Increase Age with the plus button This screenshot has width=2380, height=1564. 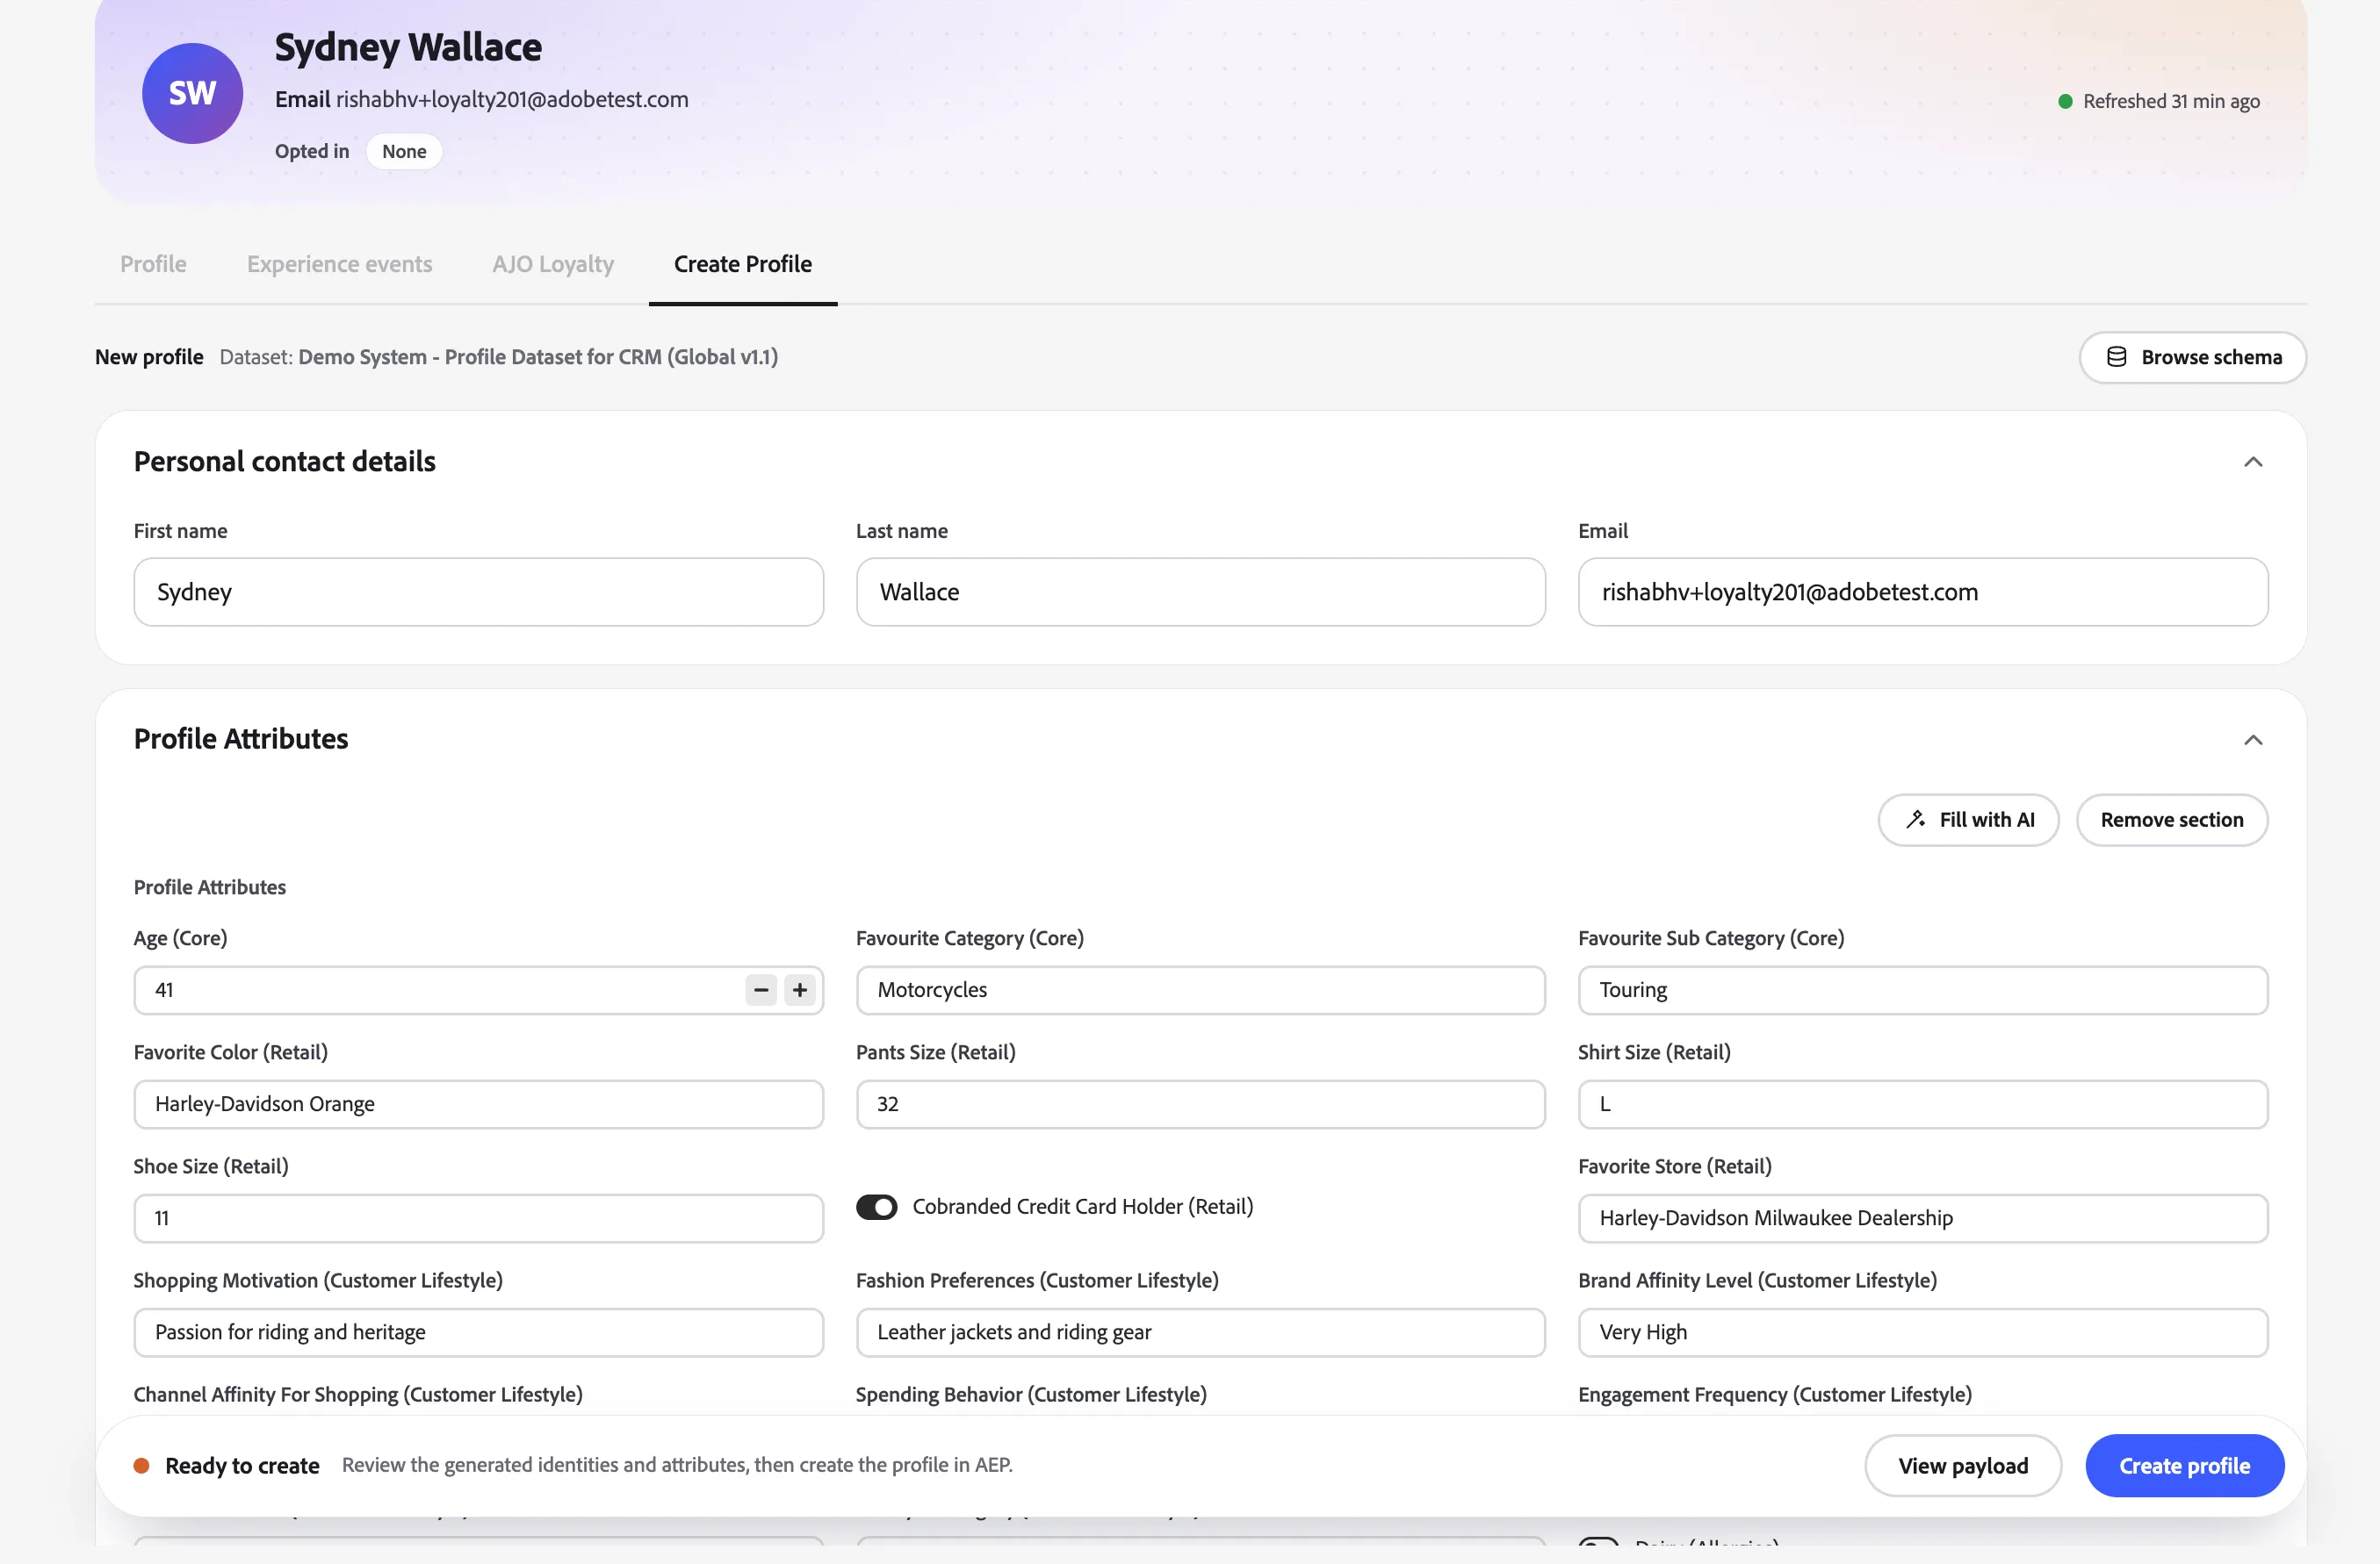coord(800,989)
